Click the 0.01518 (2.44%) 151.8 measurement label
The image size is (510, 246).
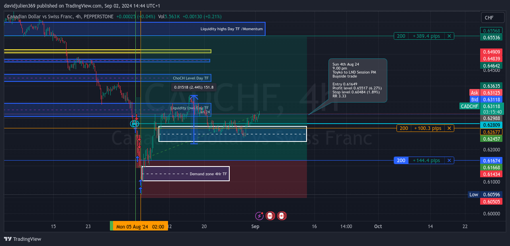point(194,87)
